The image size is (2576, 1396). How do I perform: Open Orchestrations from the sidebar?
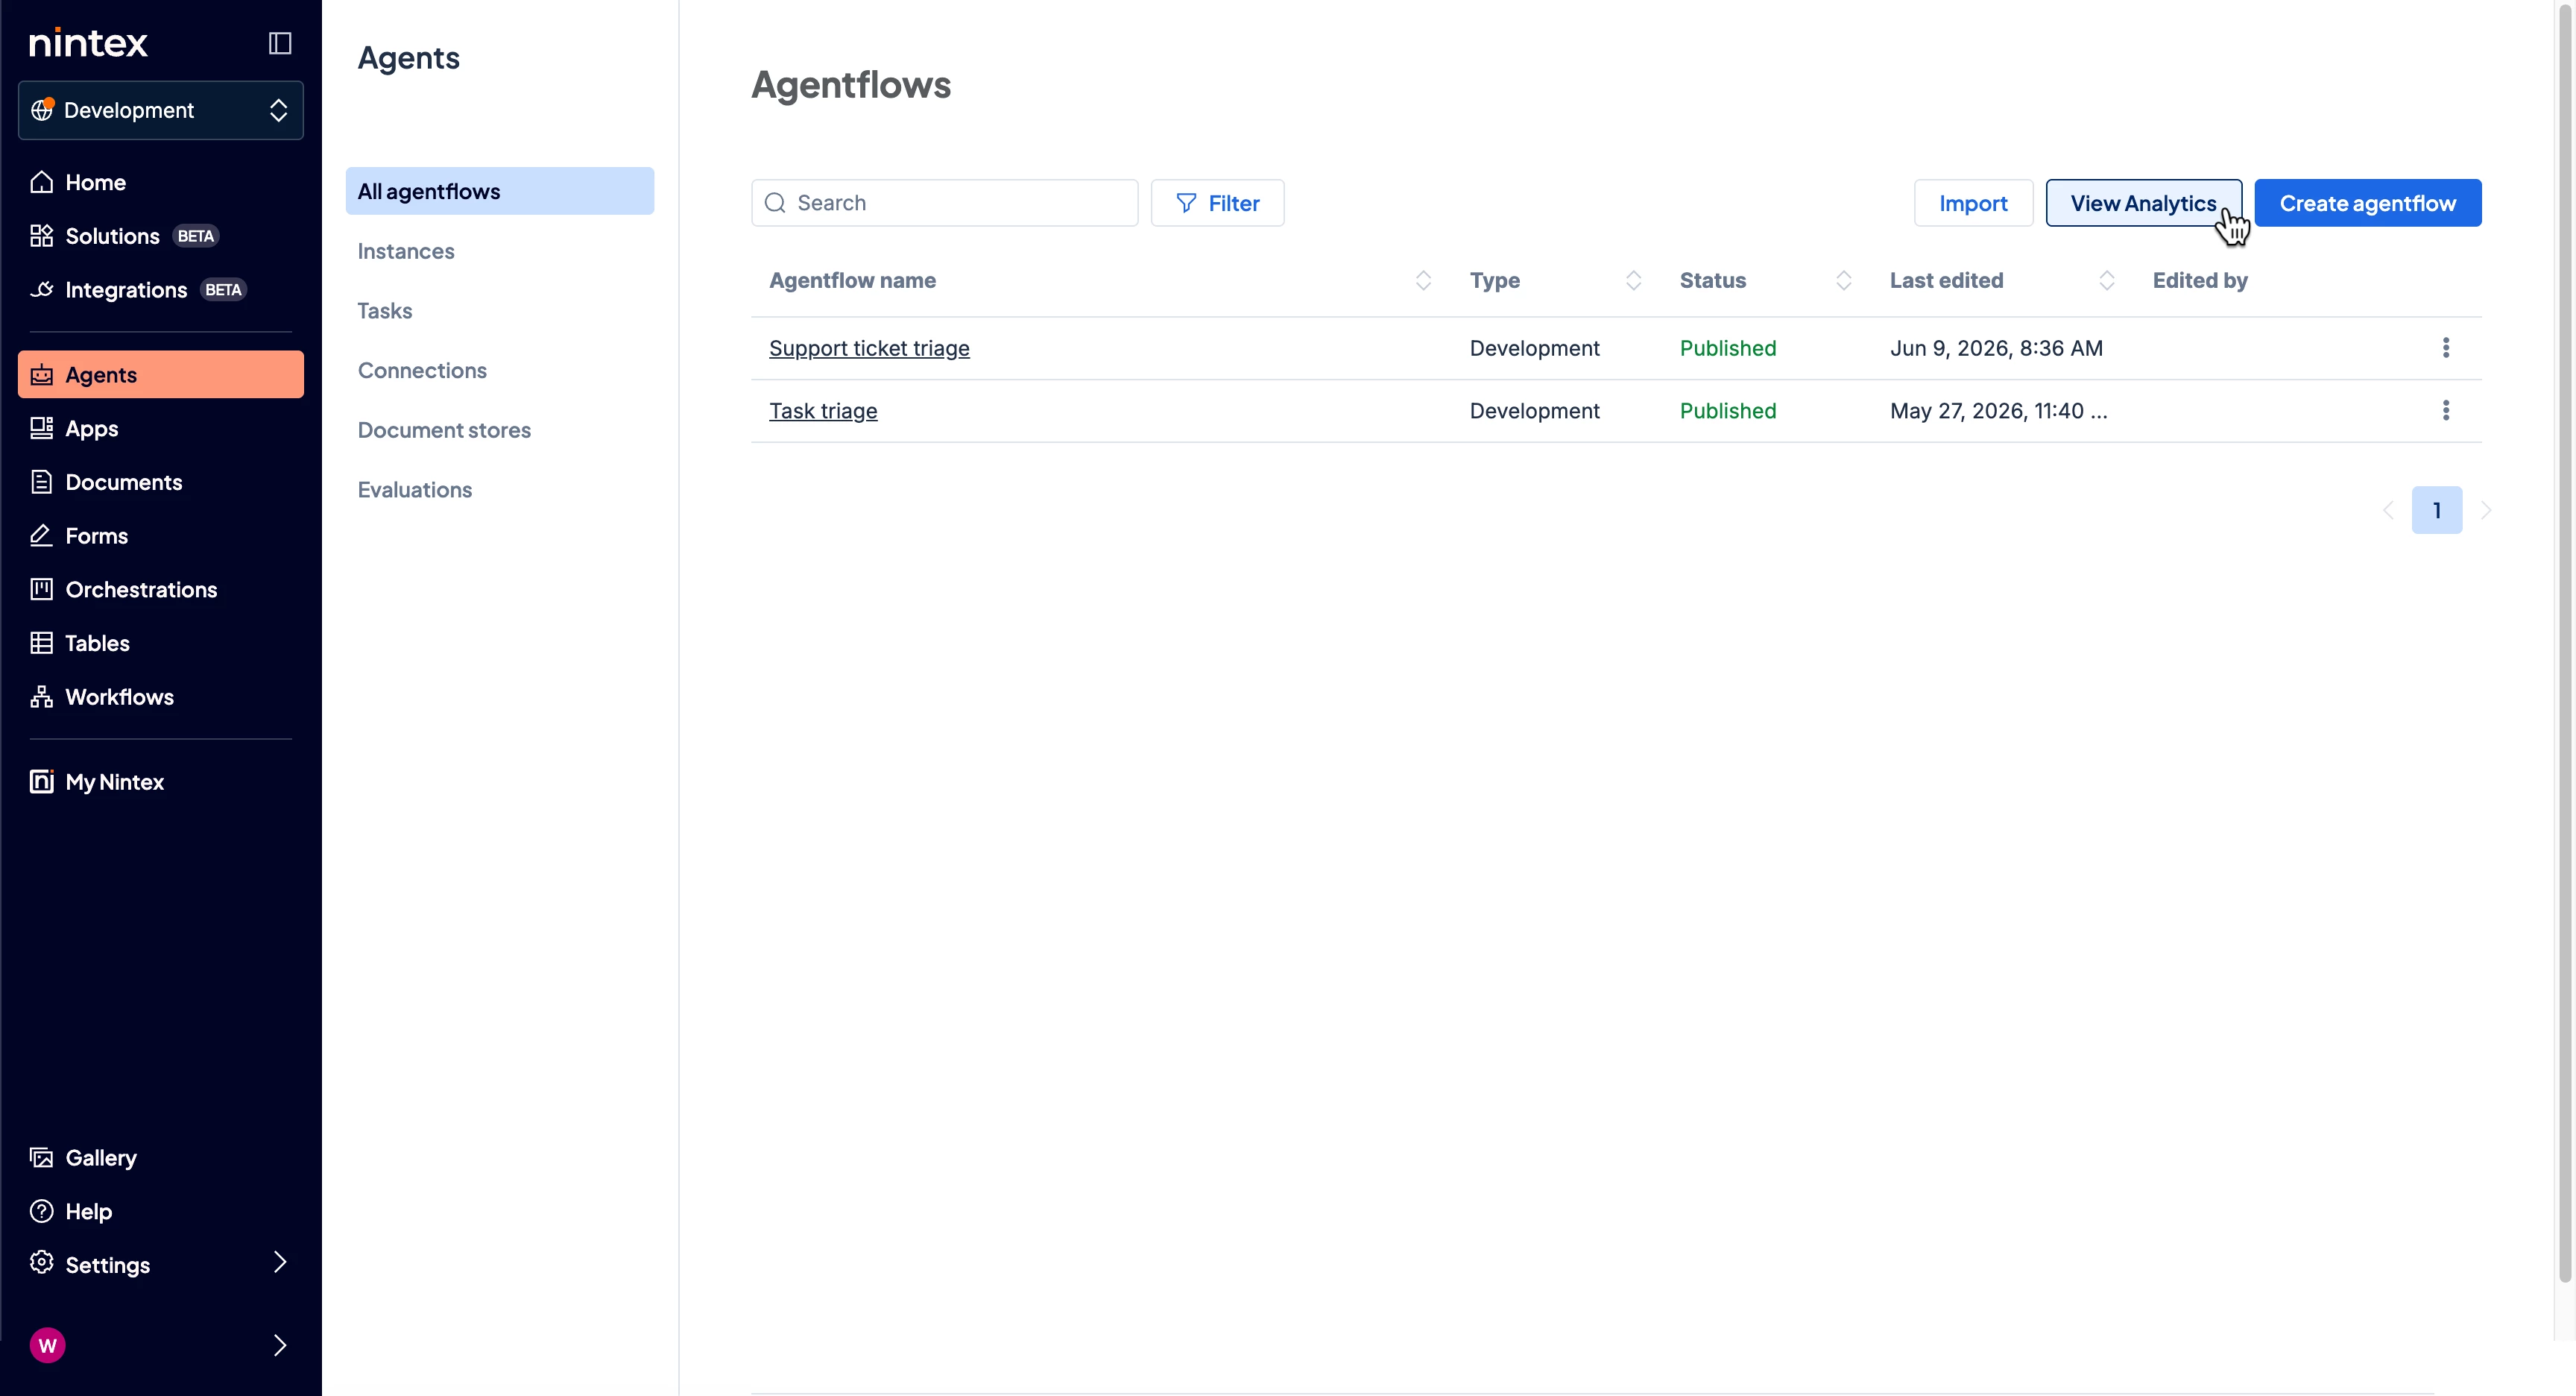click(160, 589)
